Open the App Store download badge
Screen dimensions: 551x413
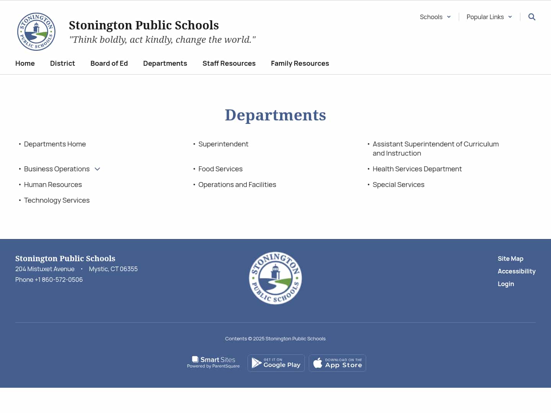point(337,363)
